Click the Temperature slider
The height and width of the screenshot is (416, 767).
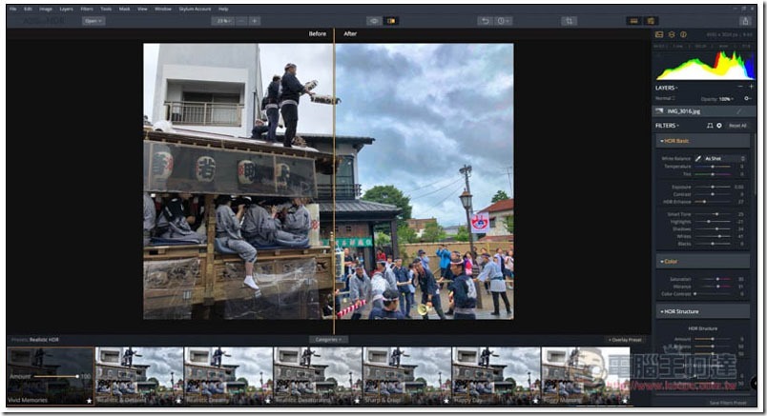point(714,167)
